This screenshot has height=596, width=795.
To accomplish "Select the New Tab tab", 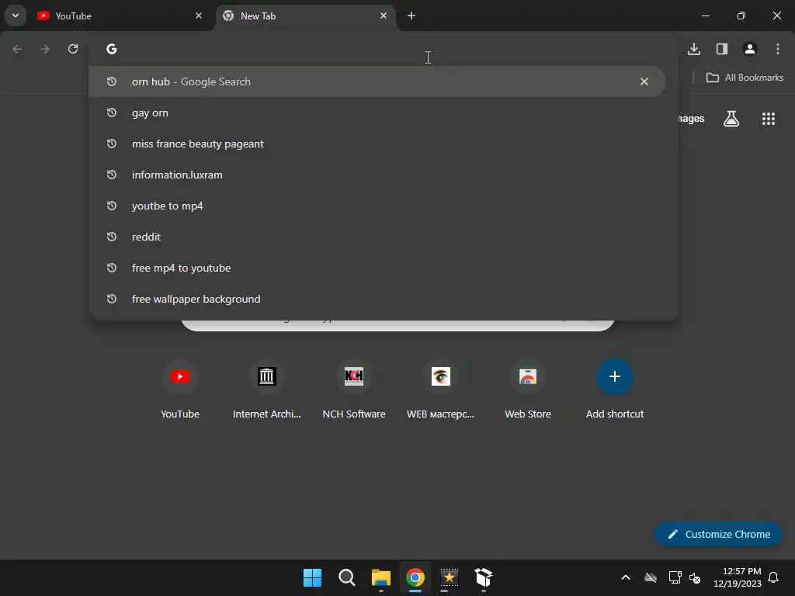I will click(305, 16).
